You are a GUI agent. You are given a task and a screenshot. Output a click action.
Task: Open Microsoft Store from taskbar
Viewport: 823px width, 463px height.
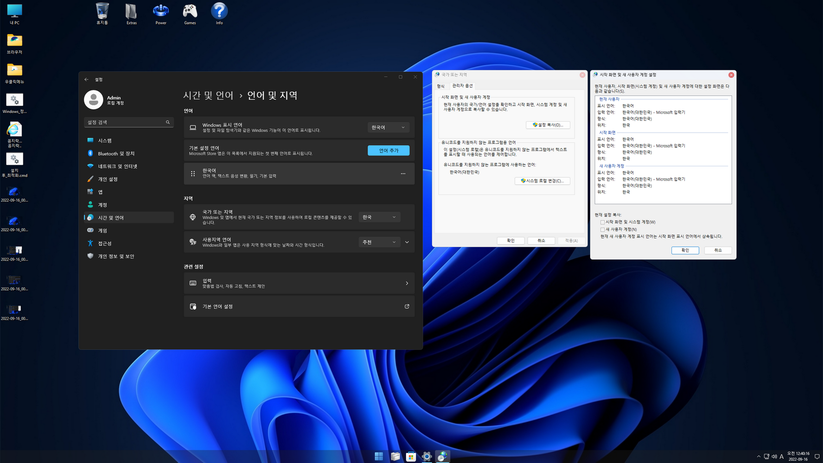click(x=411, y=456)
